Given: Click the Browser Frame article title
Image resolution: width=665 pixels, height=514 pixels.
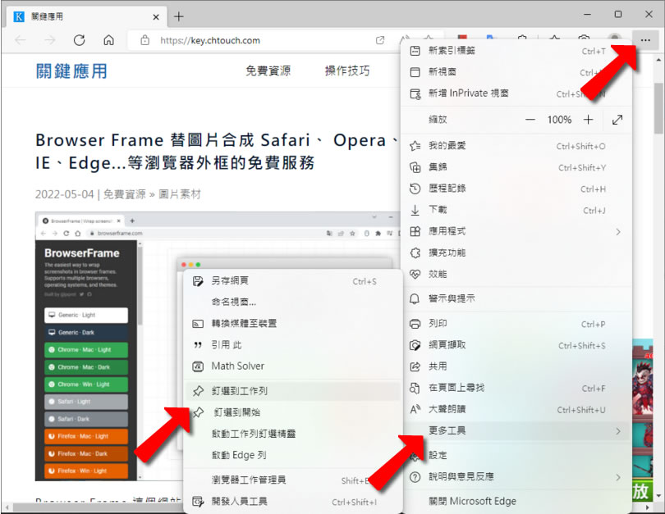Looking at the screenshot, I should coord(217,152).
